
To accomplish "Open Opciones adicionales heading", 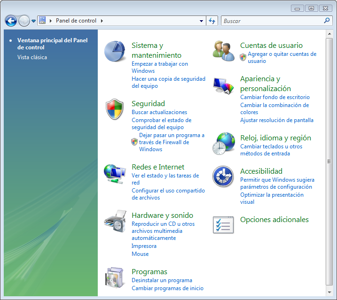I will pyautogui.click(x=274, y=219).
